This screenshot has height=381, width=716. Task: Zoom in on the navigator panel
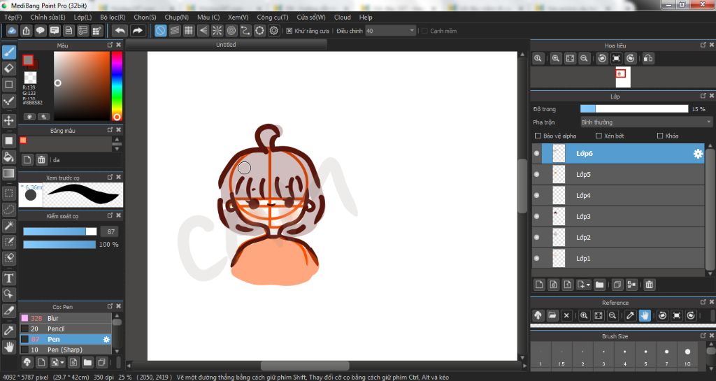pos(556,59)
